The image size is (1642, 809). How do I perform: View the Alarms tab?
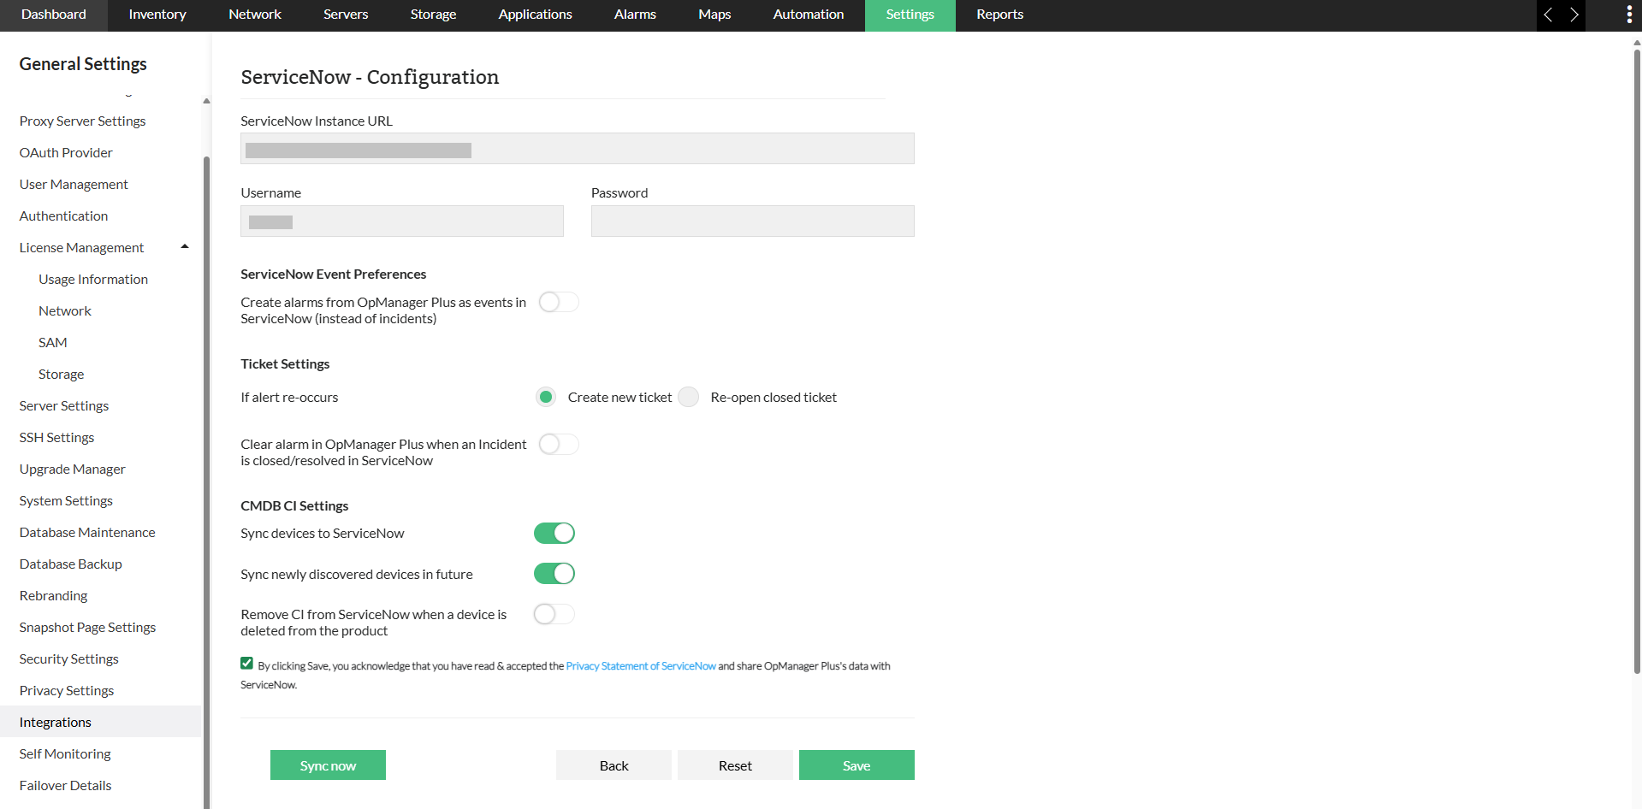635,15
